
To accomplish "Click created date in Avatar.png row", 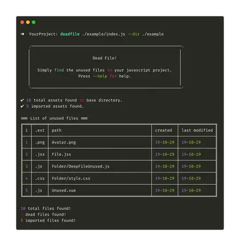I will pos(165,142).
